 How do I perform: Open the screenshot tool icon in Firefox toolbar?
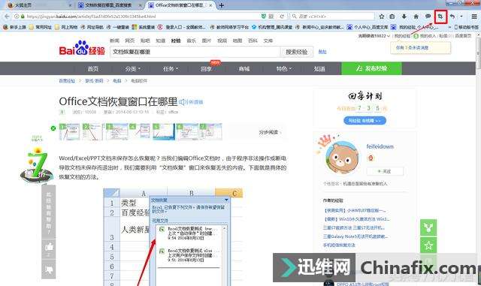point(440,17)
